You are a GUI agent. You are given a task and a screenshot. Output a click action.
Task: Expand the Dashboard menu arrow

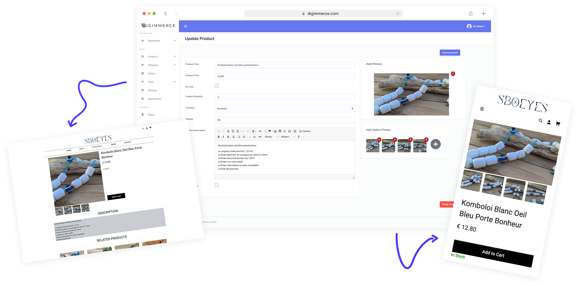coord(175,41)
